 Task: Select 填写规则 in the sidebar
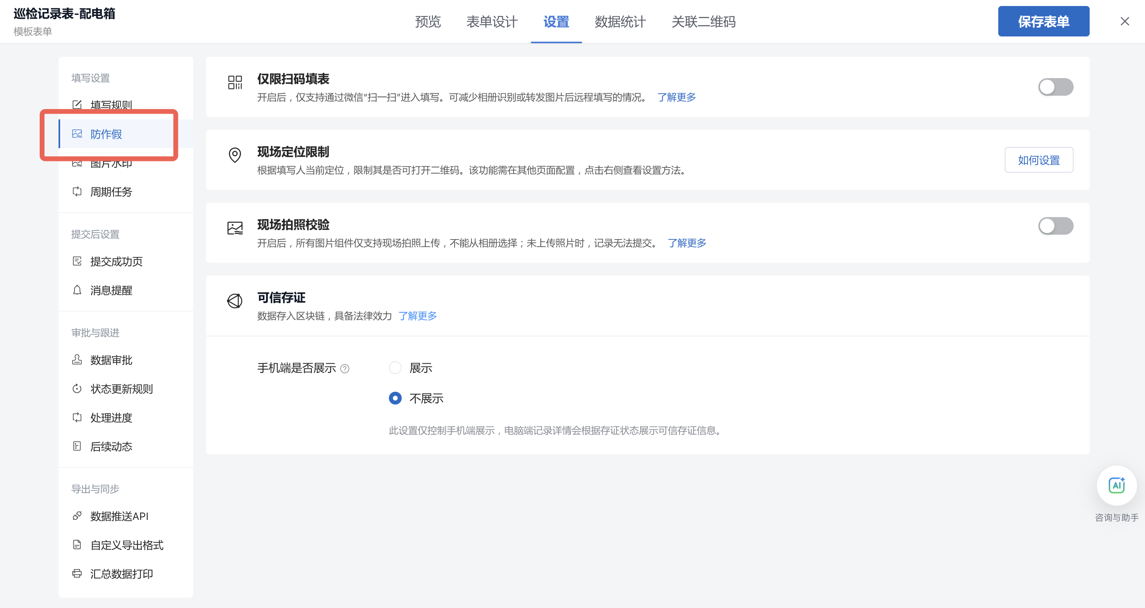(126, 105)
